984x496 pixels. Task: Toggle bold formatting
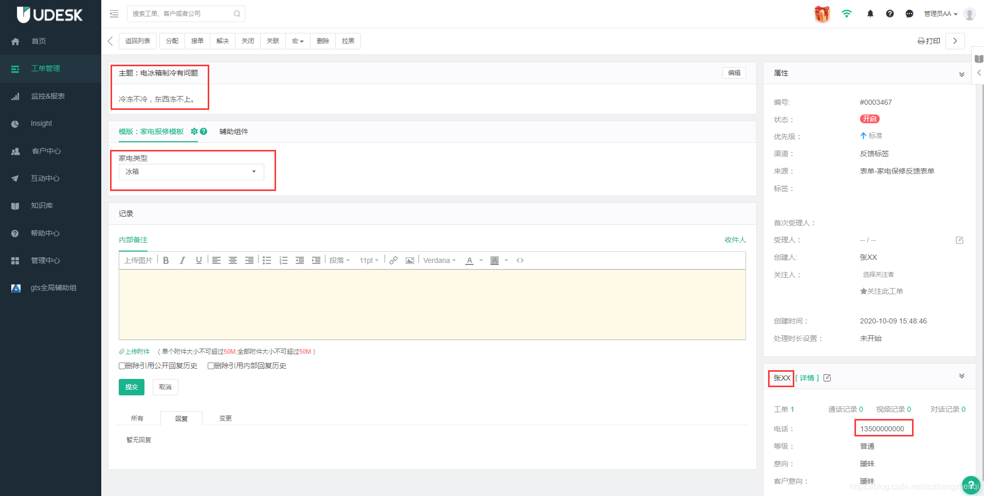click(166, 260)
